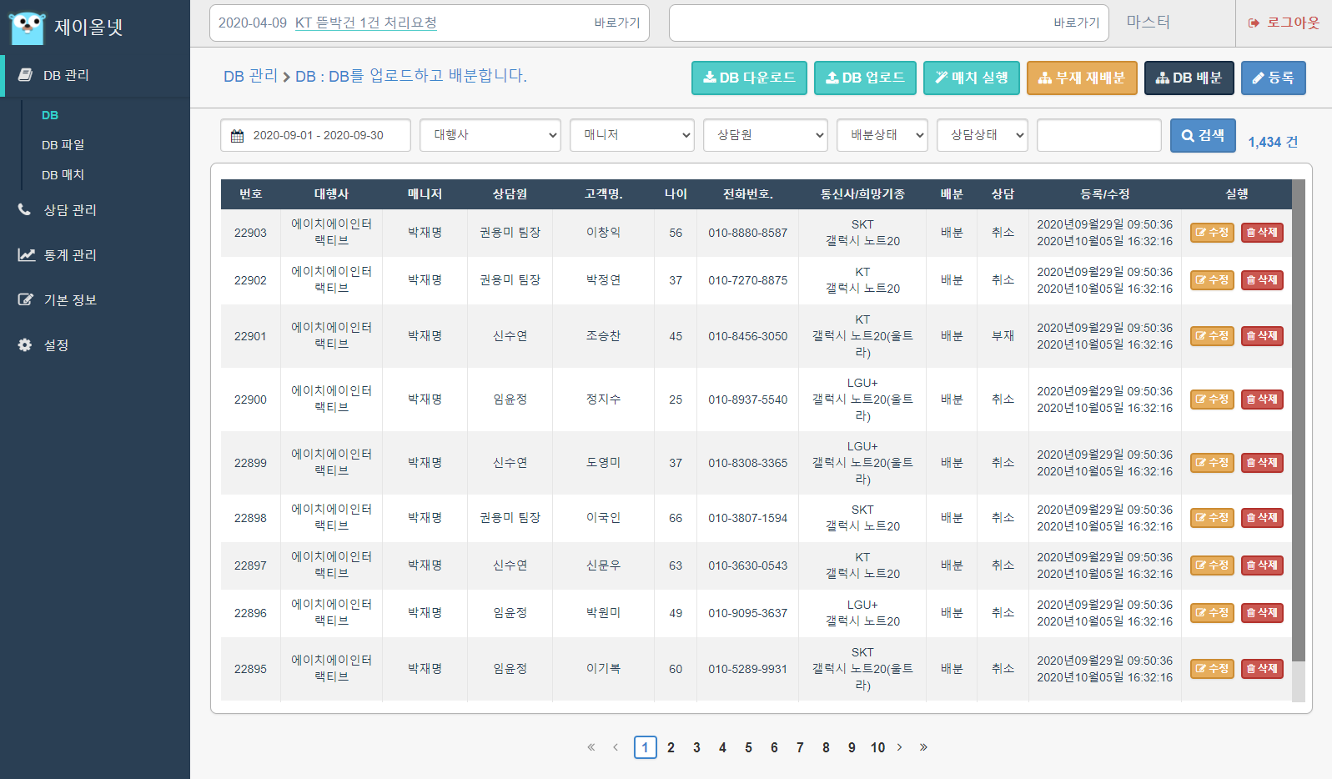Click 삭제 for row 22895
The image size is (1332, 779).
point(1262,669)
